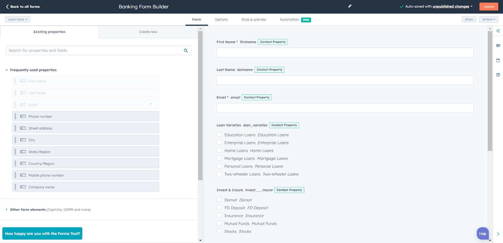Image resolution: width=503 pixels, height=243 pixels.
Task: Check the Home Loans checkbox
Action: point(219,151)
